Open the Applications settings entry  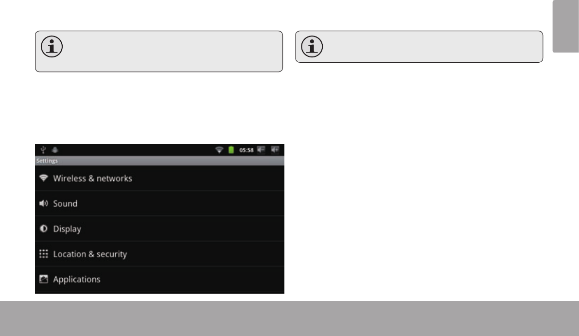click(x=159, y=280)
